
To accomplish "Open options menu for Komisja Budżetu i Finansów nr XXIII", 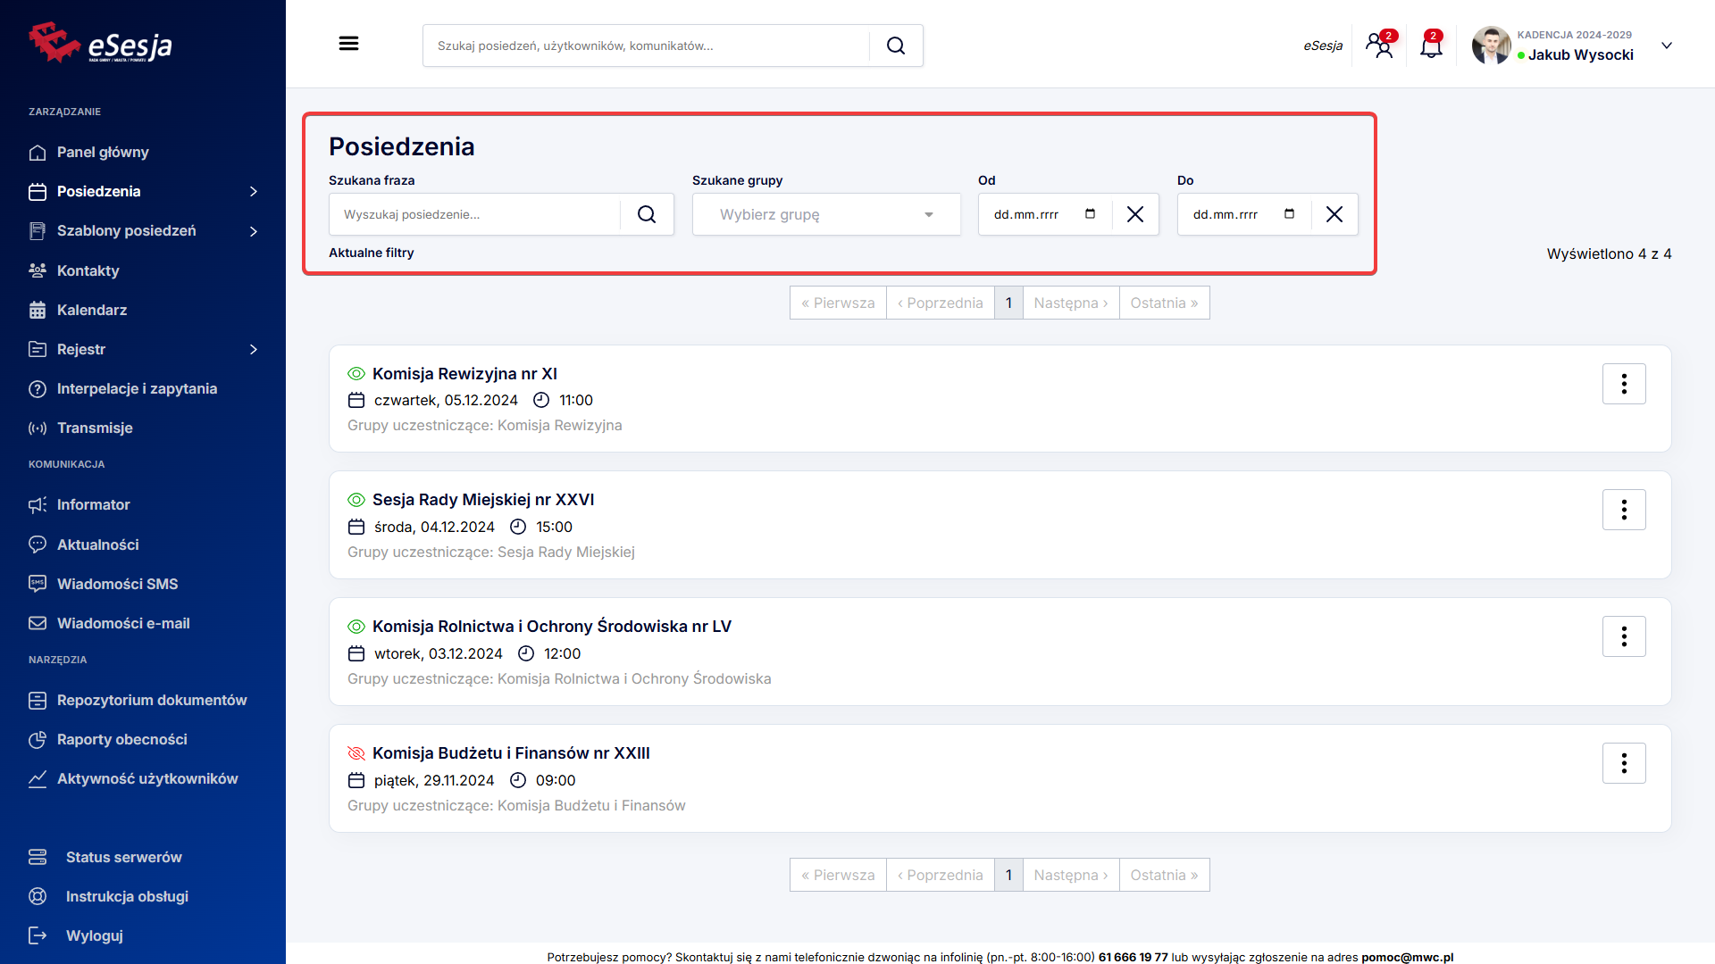I will pyautogui.click(x=1624, y=763).
